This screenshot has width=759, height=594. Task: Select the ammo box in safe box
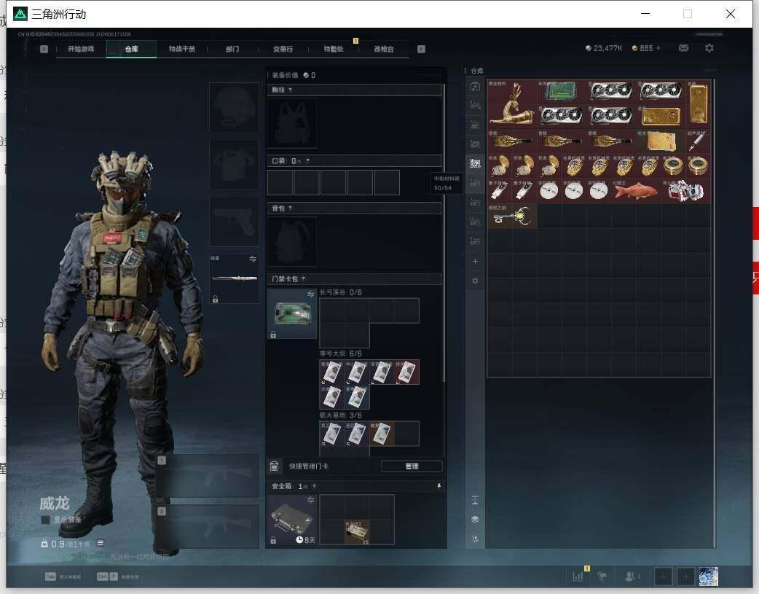(x=357, y=532)
